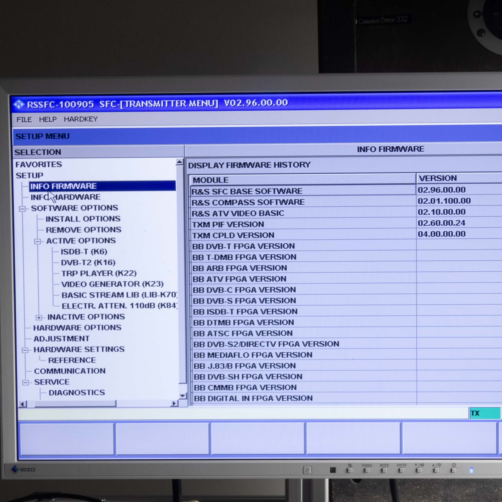Select VIDEO GENERATOR (K23) option
The height and width of the screenshot is (502, 502).
click(112, 284)
